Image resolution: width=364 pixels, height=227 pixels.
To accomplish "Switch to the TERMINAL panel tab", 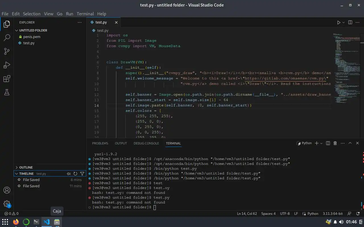I will pyautogui.click(x=173, y=143).
